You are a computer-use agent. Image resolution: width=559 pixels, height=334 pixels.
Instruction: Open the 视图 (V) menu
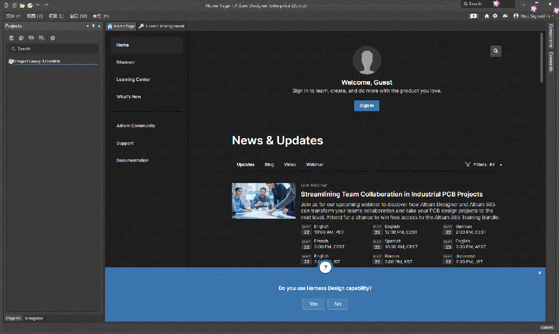pyautogui.click(x=35, y=16)
